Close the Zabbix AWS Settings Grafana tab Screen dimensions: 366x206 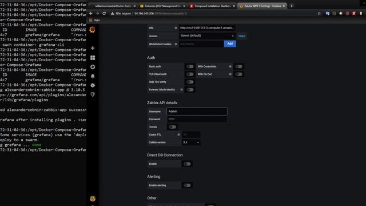pos(284,6)
